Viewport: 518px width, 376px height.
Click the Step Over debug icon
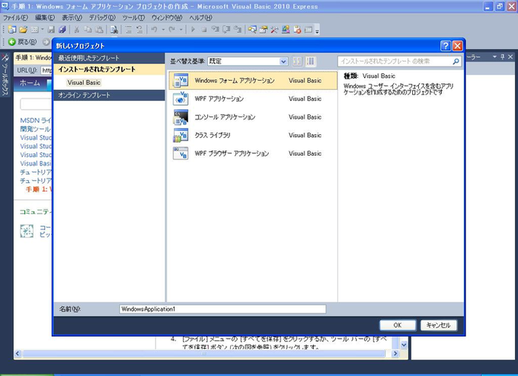227,30
